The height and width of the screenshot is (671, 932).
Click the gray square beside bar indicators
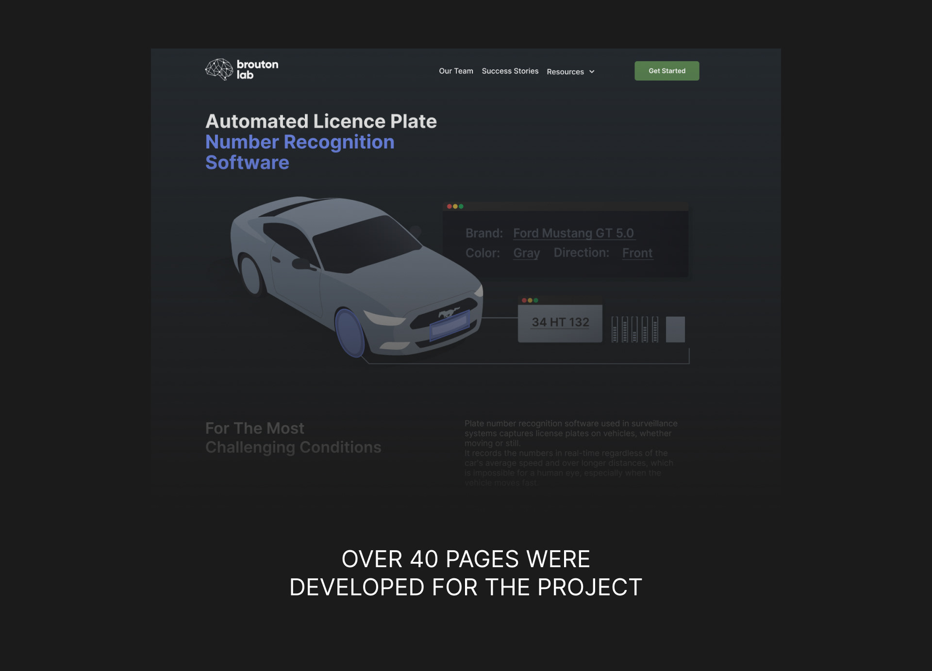[675, 329]
